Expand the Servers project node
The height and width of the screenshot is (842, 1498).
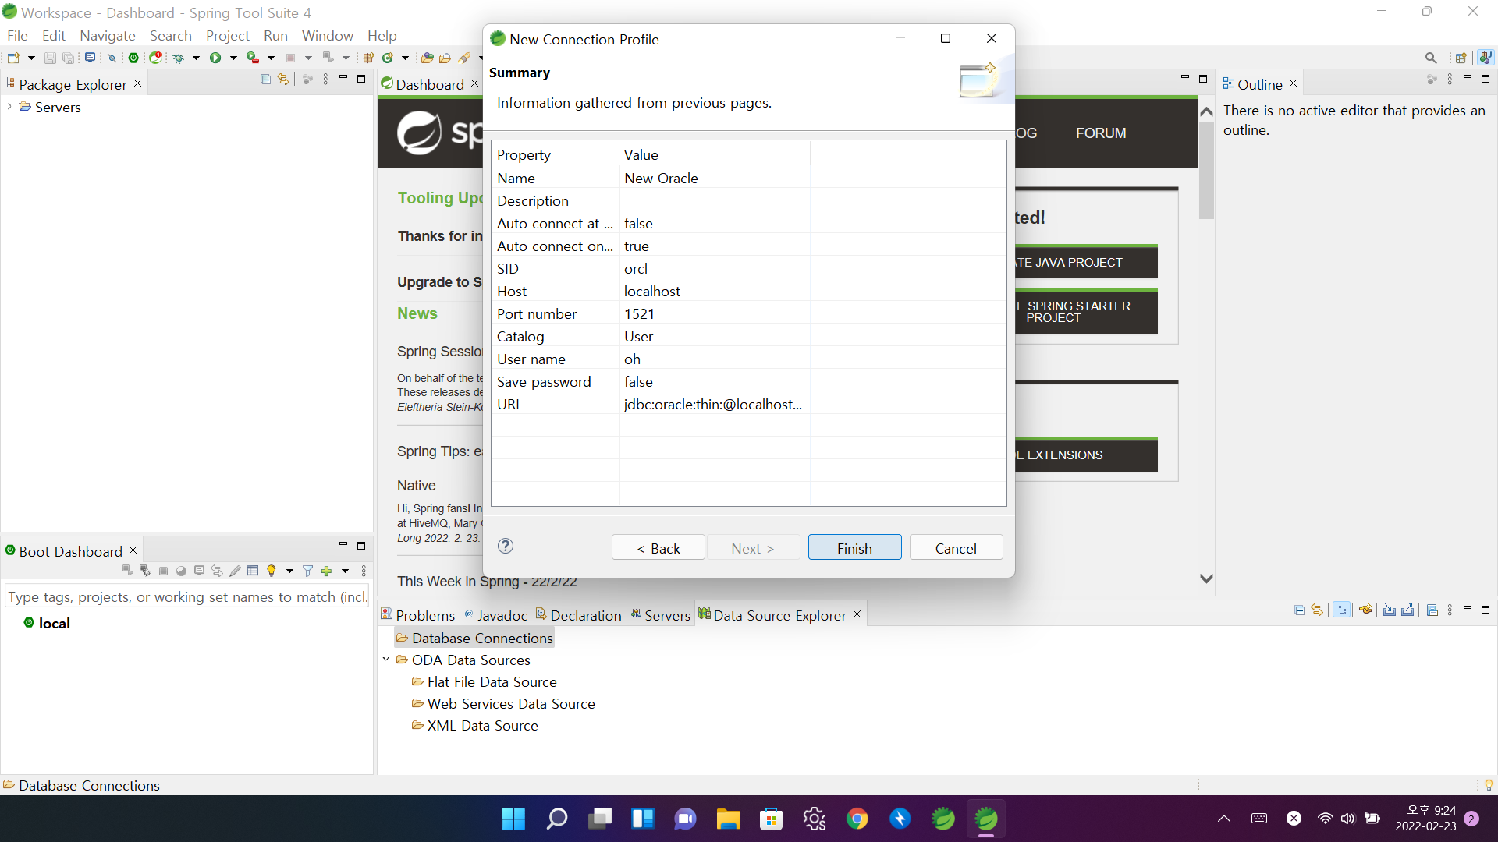(9, 107)
